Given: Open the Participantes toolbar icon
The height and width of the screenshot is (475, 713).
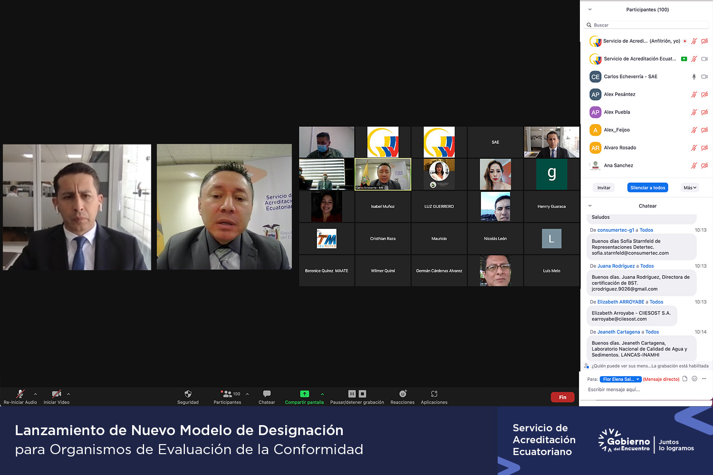Looking at the screenshot, I should pyautogui.click(x=227, y=394).
